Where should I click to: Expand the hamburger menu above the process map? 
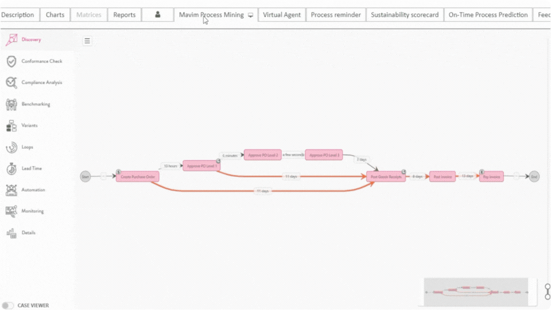(x=87, y=41)
